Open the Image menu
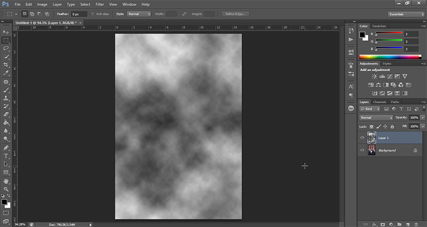Image resolution: width=427 pixels, height=227 pixels. pyautogui.click(x=42, y=4)
